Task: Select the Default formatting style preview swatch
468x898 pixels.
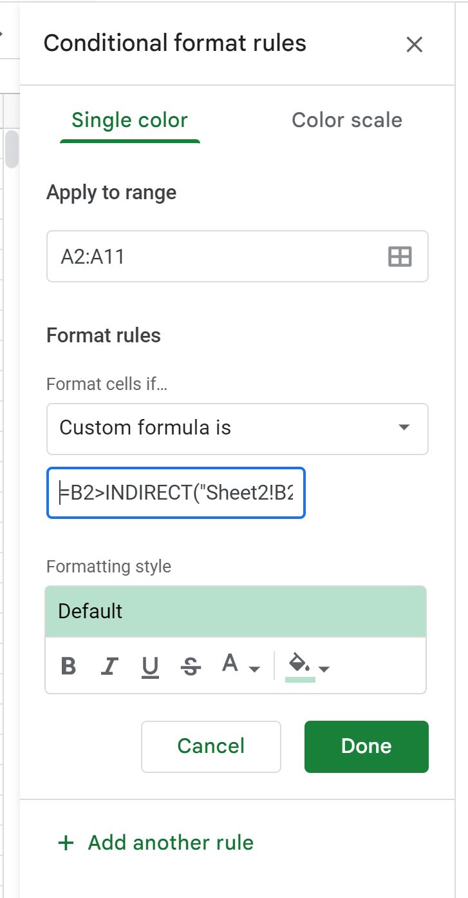Action: [236, 610]
